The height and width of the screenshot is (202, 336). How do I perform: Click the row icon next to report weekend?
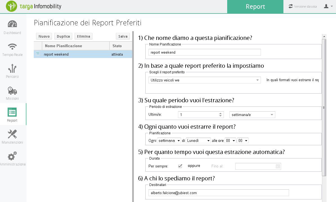[x=38, y=54]
